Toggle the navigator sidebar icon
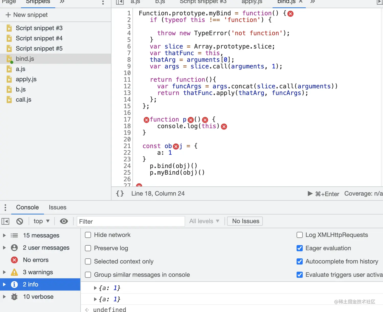Screen dimensions: 383x312 coord(120,2)
